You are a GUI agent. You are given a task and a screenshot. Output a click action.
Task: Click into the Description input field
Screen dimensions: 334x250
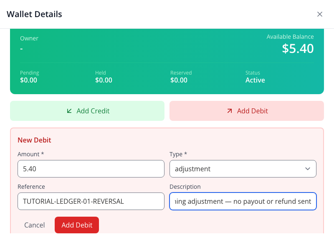(x=243, y=201)
